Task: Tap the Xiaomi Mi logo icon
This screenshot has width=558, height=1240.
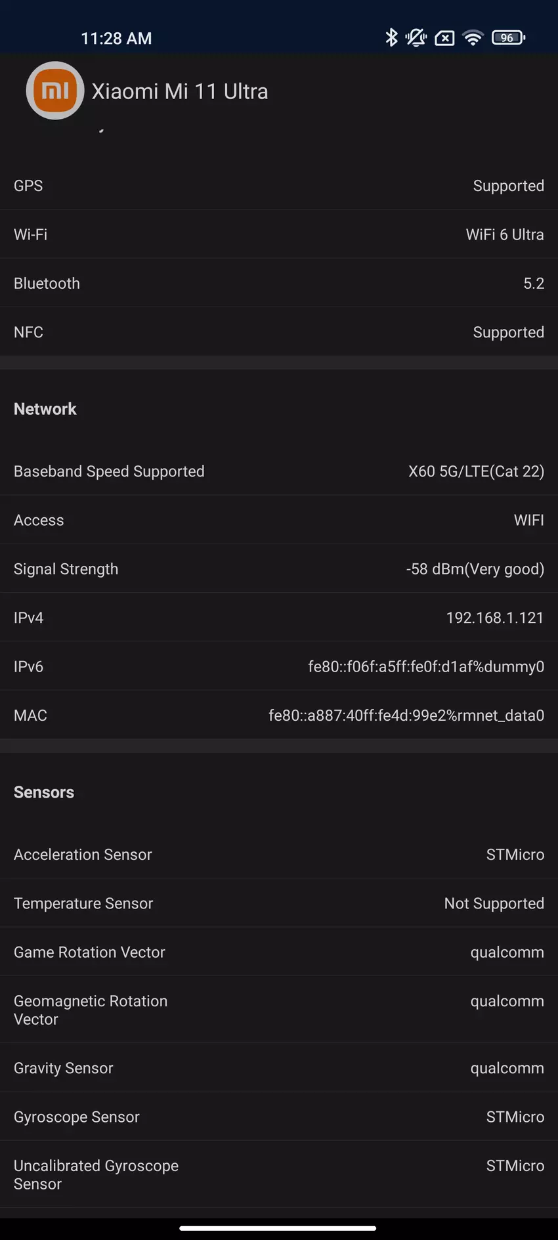Action: [x=55, y=91]
